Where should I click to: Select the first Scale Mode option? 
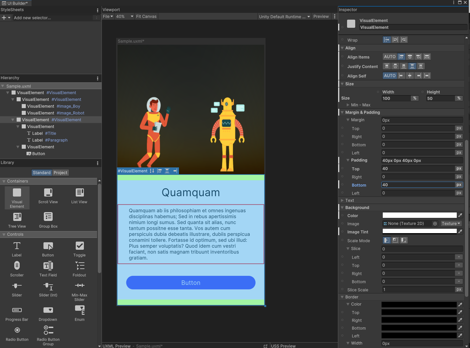[386, 240]
